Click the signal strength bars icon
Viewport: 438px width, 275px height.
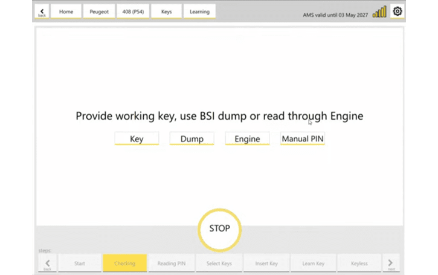click(379, 12)
